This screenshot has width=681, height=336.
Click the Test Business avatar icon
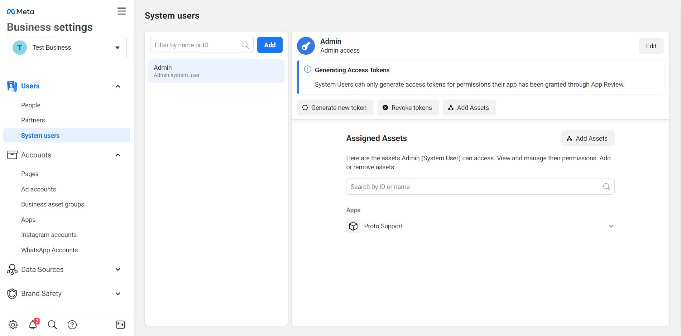point(20,48)
